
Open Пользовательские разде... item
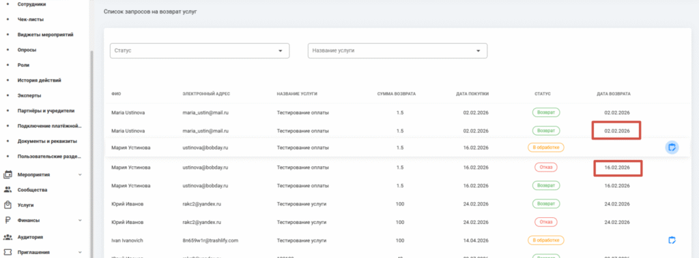click(x=49, y=157)
